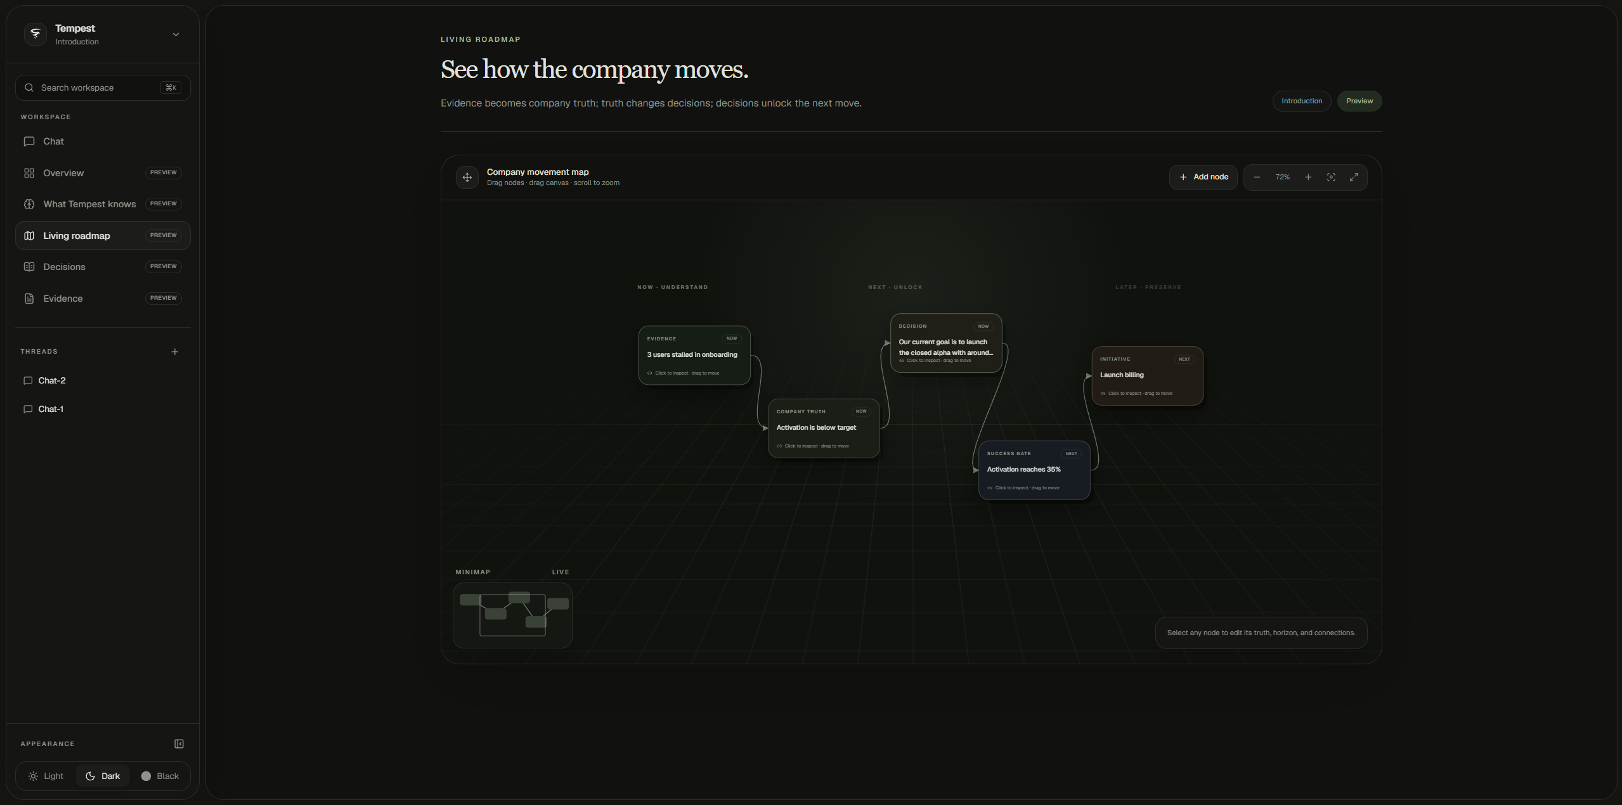This screenshot has height=805, width=1622.
Task: Click the moon icon for Dark theme
Action: coord(90,776)
